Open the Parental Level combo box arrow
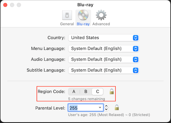Viewport: 171px width, 123px height. pos(100,108)
